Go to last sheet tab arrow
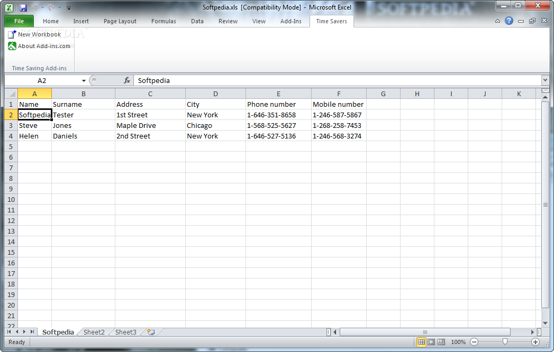 pyautogui.click(x=32, y=332)
